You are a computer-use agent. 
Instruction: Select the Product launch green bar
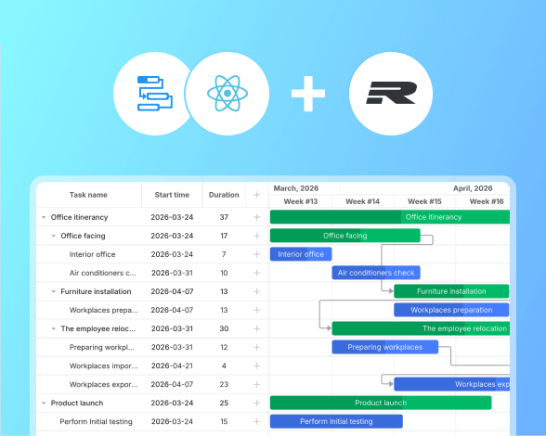(x=381, y=403)
